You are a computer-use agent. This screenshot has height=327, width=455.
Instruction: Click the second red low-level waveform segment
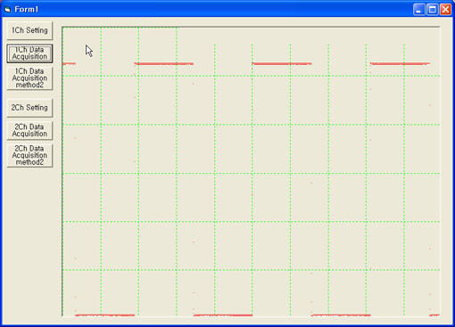[x=223, y=315]
